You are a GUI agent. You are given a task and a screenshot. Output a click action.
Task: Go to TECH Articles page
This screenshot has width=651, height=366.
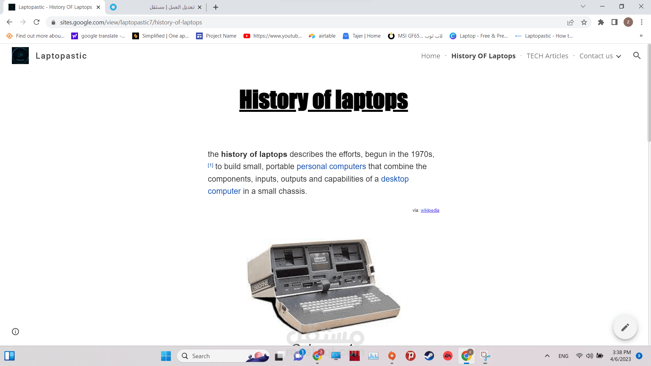point(547,56)
